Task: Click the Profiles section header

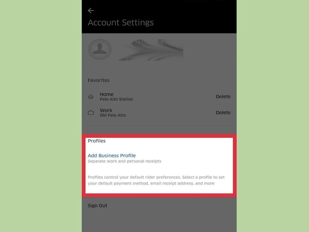Action: 97,141
